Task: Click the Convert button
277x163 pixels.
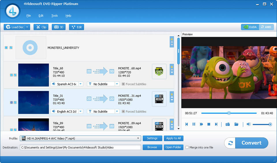Action: pyautogui.click(x=246, y=143)
